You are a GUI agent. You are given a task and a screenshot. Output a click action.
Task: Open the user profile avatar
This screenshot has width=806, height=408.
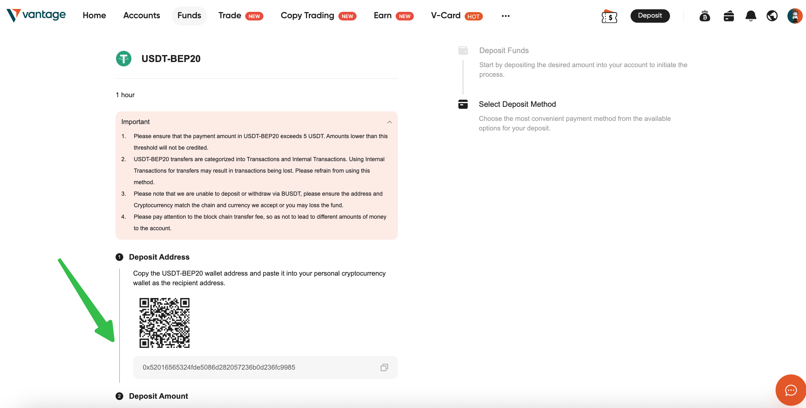coord(795,16)
